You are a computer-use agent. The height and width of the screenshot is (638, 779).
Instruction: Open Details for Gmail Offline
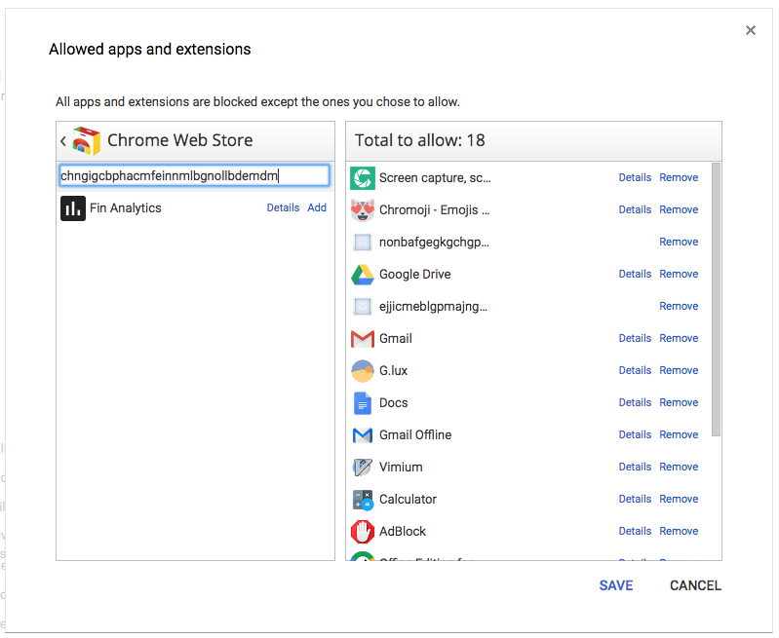coord(635,435)
